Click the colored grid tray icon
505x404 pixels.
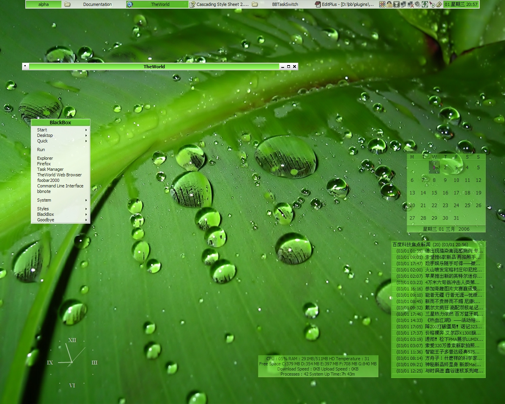click(x=382, y=4)
